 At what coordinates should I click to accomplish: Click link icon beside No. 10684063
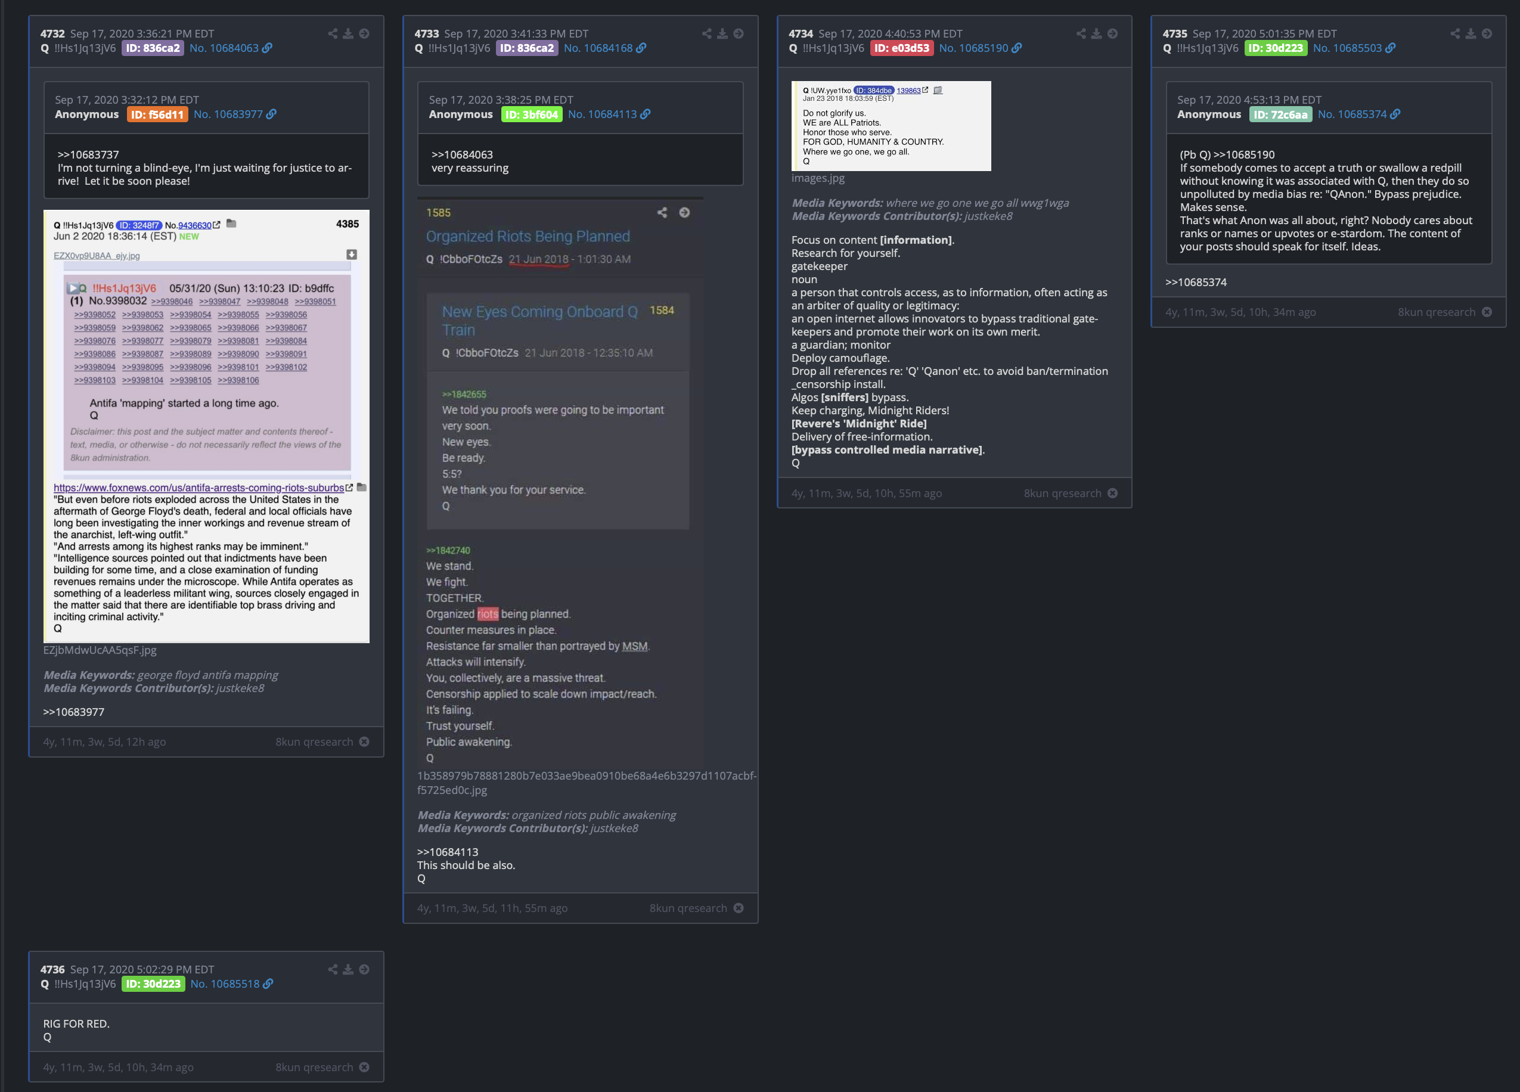pyautogui.click(x=268, y=48)
